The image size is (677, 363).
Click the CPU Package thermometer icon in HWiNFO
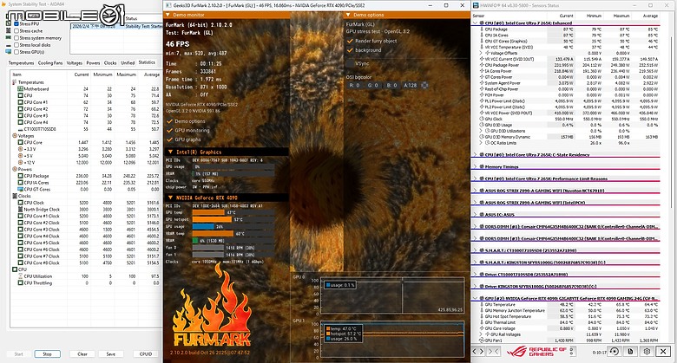(481, 29)
